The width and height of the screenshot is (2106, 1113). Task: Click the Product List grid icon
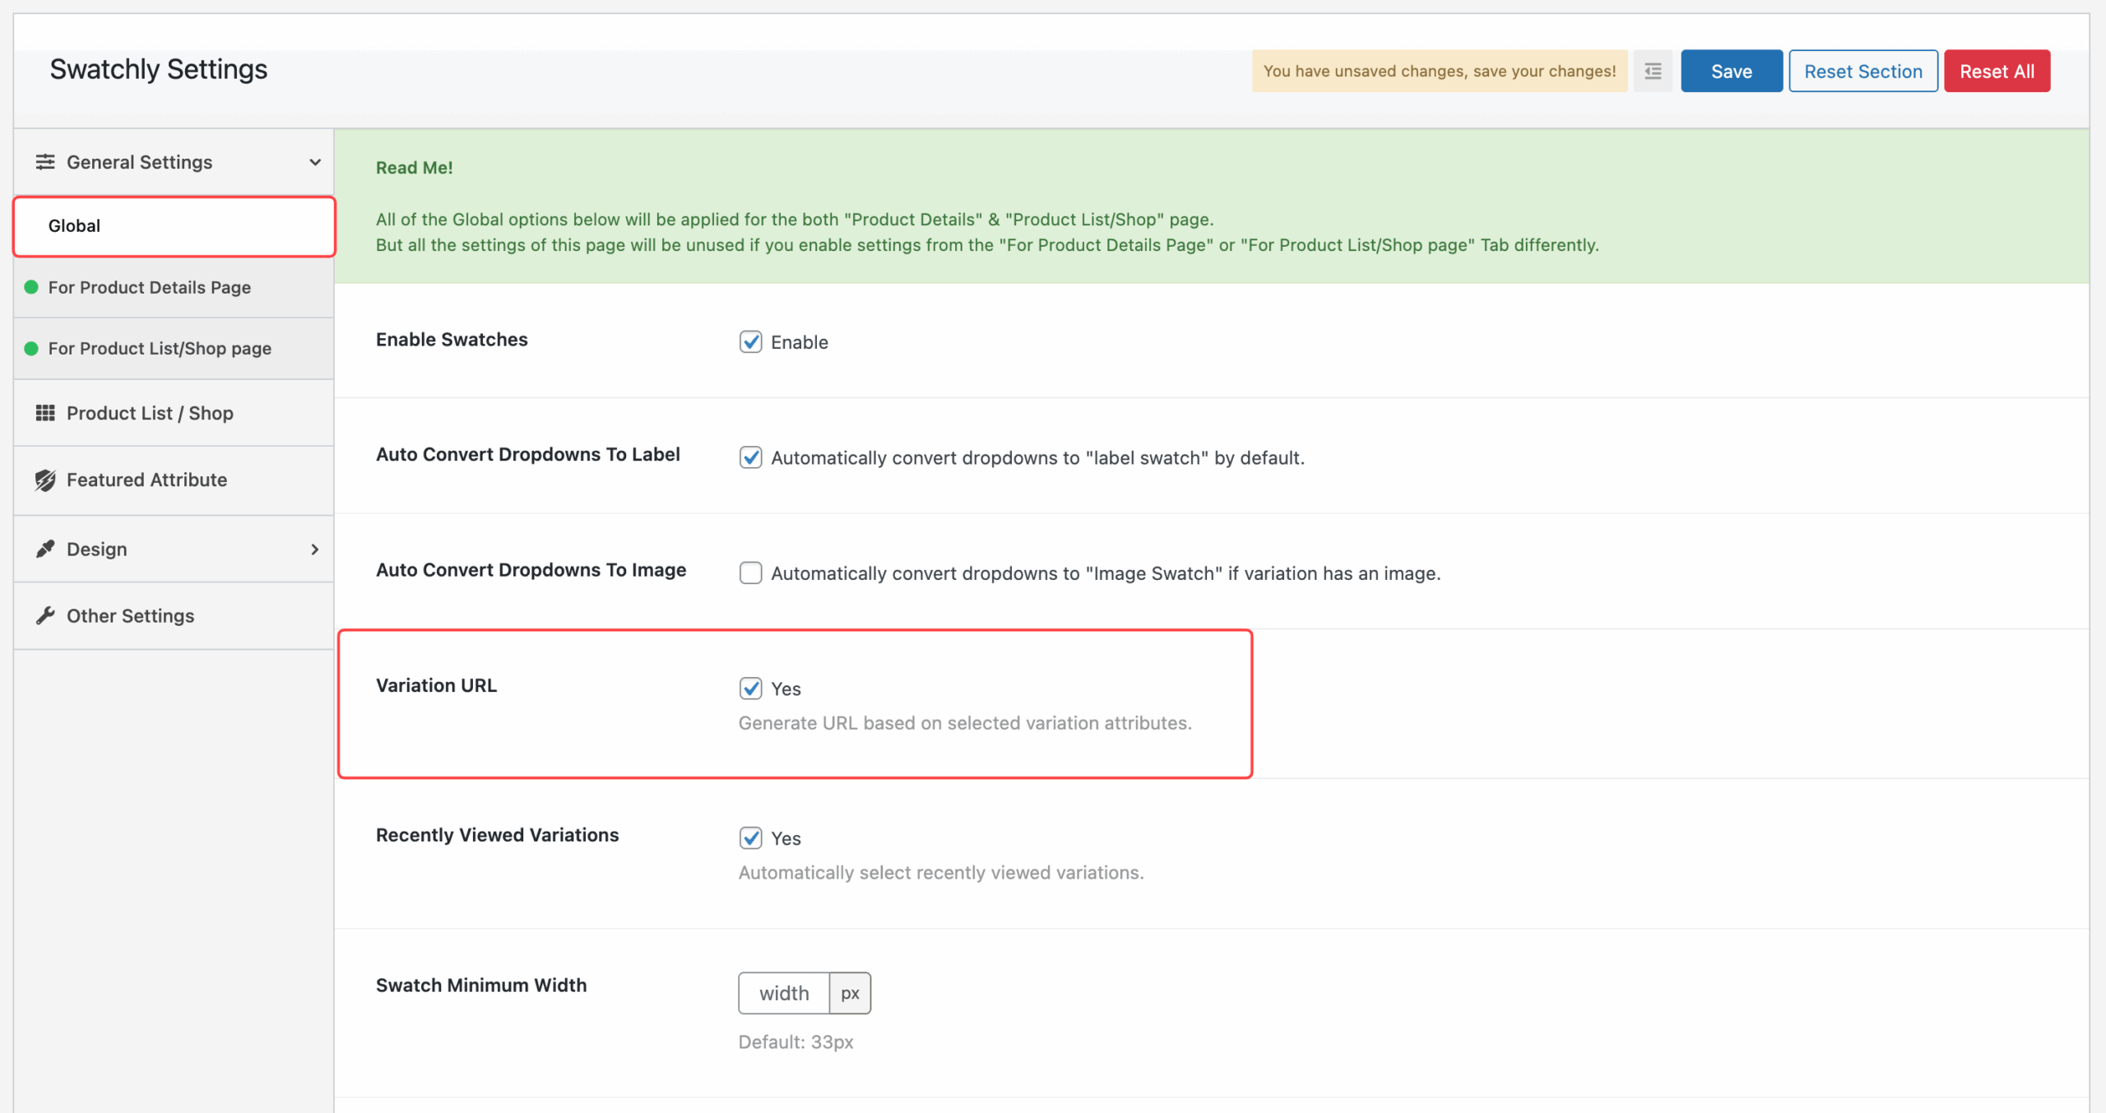point(45,413)
